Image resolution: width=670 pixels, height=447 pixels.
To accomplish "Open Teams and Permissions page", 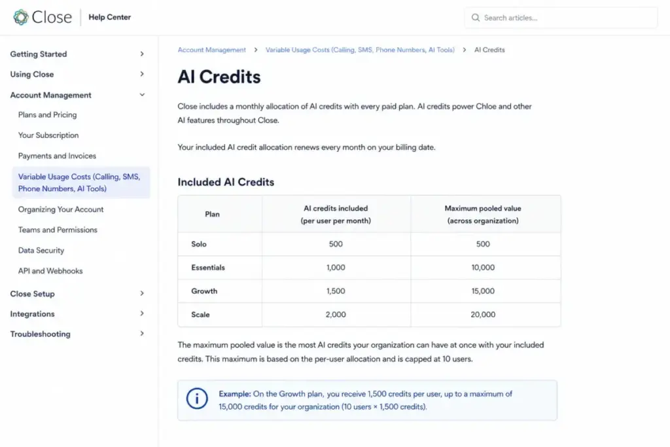I will click(58, 230).
